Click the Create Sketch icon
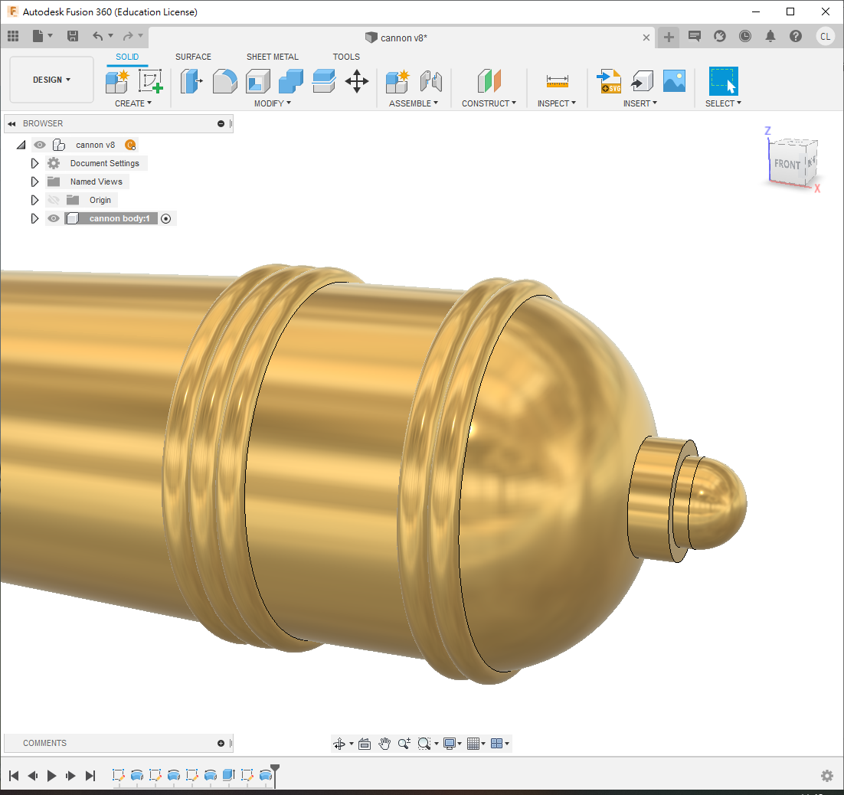Screen dimensions: 844x795 [x=151, y=80]
